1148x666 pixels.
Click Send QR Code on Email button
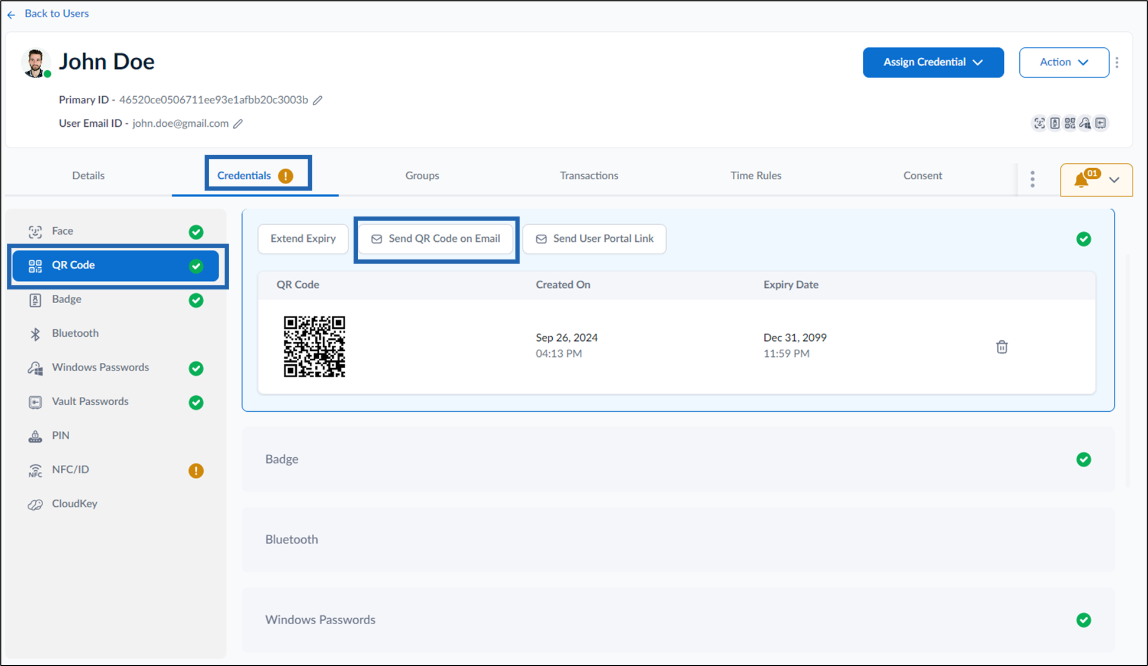tap(436, 239)
